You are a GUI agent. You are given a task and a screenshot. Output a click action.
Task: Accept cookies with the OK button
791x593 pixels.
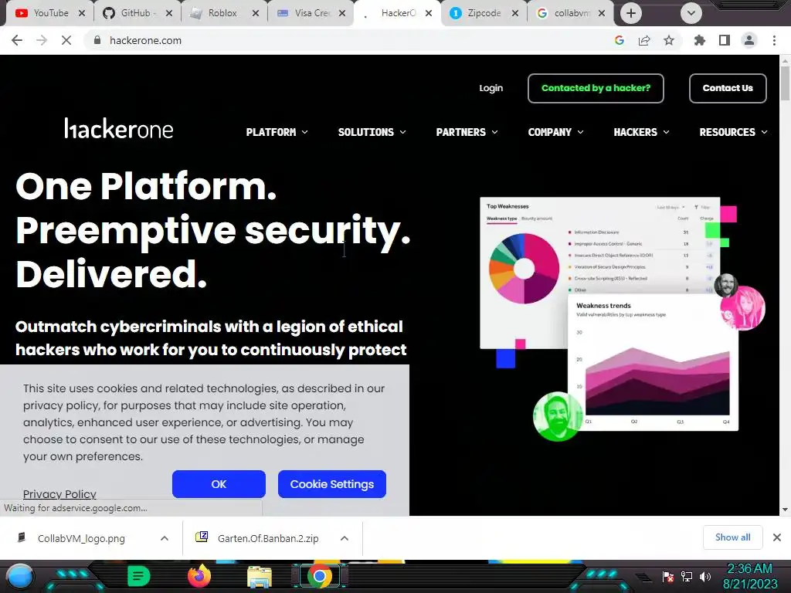[x=219, y=484]
